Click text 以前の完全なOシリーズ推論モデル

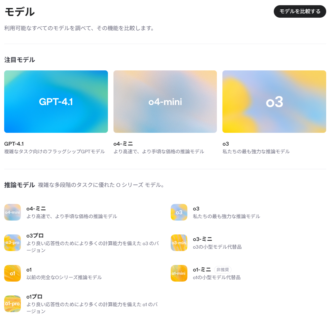(x=64, y=277)
